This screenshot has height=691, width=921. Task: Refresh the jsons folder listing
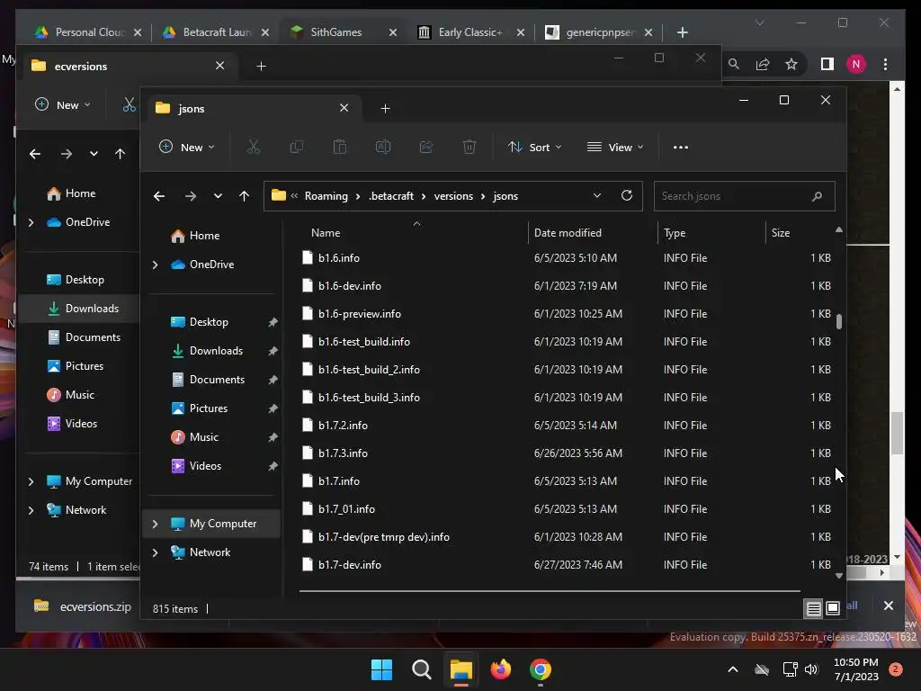click(x=627, y=195)
